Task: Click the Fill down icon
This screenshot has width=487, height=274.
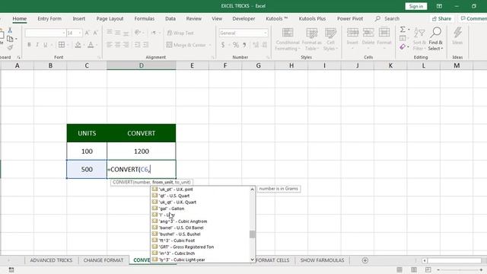Action: (x=403, y=38)
